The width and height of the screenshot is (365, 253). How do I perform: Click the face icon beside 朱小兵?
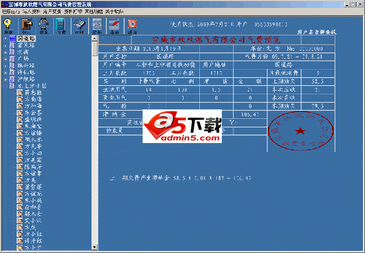[x=20, y=200]
